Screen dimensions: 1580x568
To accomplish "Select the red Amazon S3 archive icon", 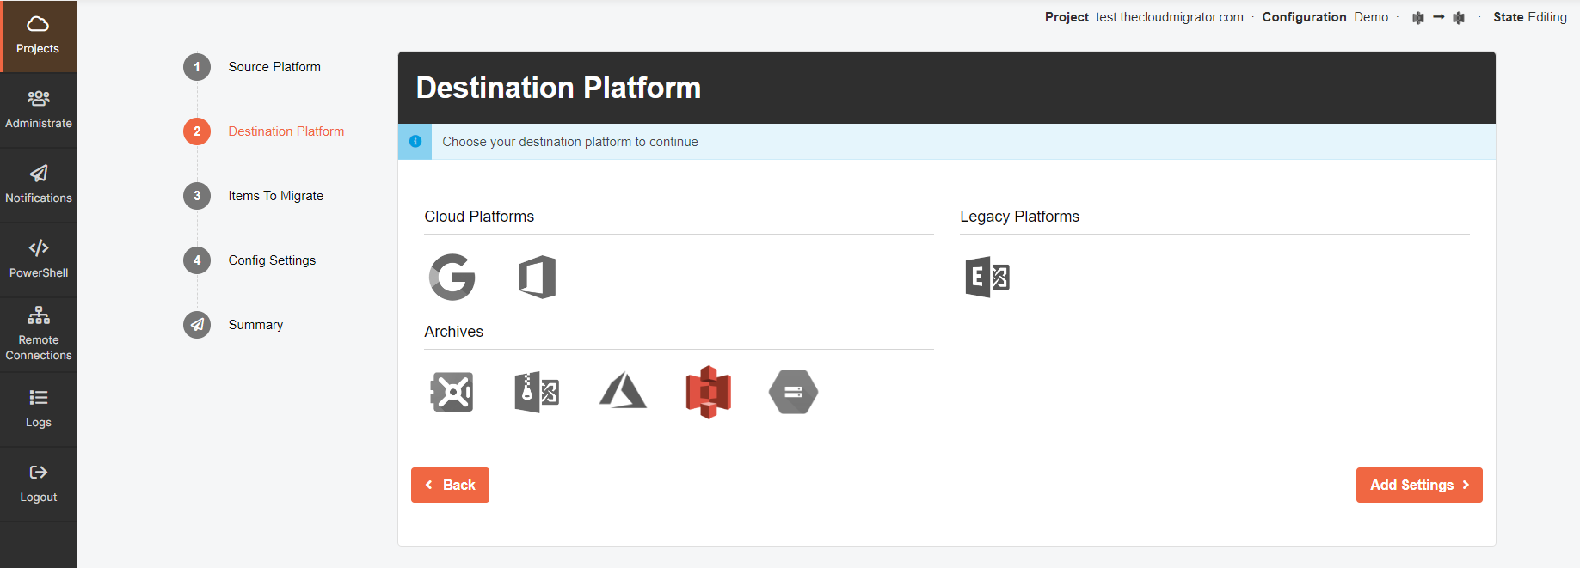I will tap(708, 392).
